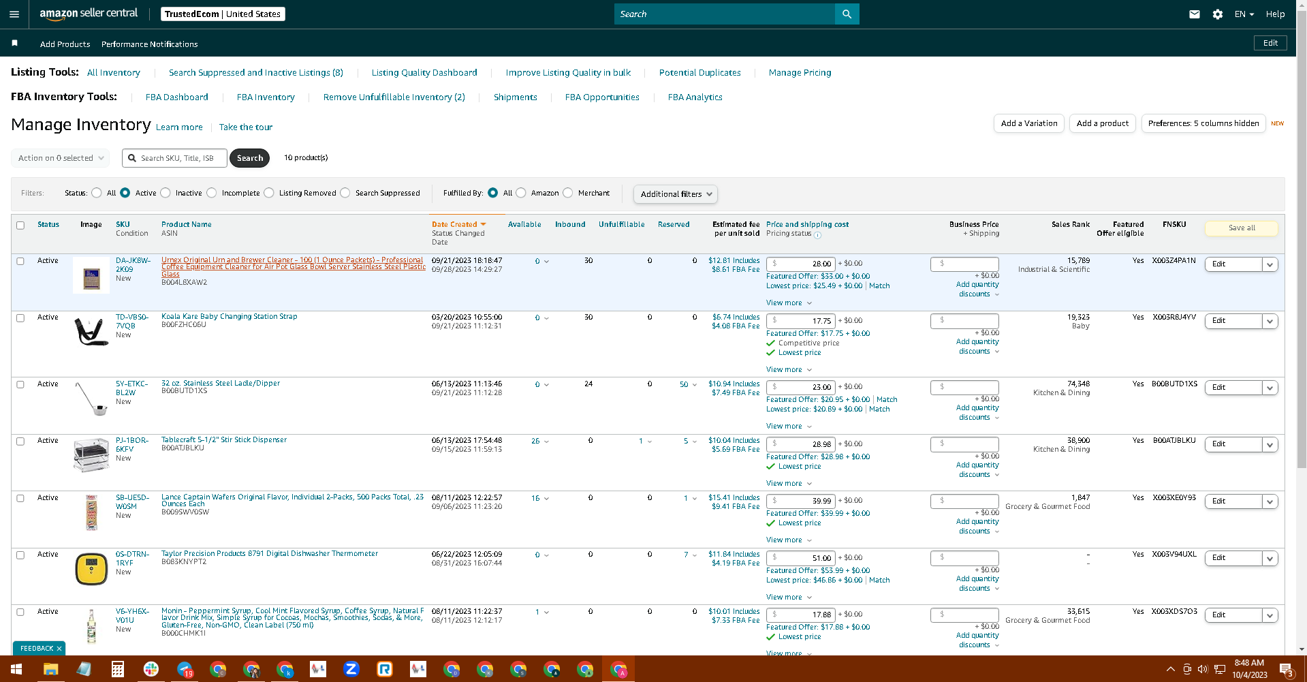Click the volume speaker tray icon

(1203, 669)
